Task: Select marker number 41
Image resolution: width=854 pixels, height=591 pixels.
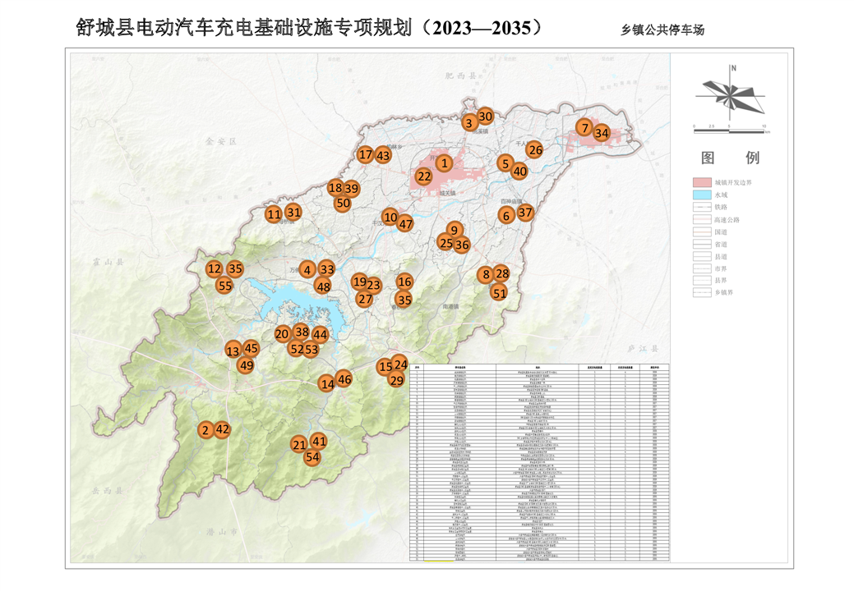Action: click(x=319, y=441)
